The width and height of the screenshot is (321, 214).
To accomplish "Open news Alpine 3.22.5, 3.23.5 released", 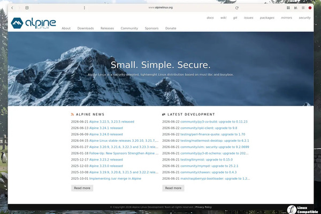I will [x=112, y=121].
